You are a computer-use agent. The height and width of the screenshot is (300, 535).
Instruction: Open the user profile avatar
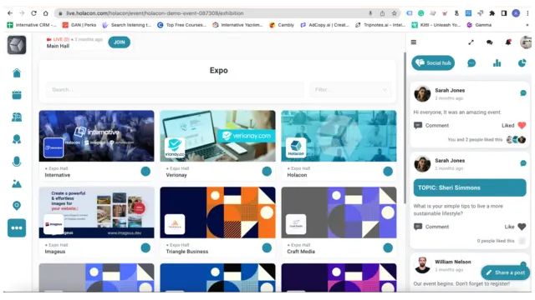coord(526,42)
